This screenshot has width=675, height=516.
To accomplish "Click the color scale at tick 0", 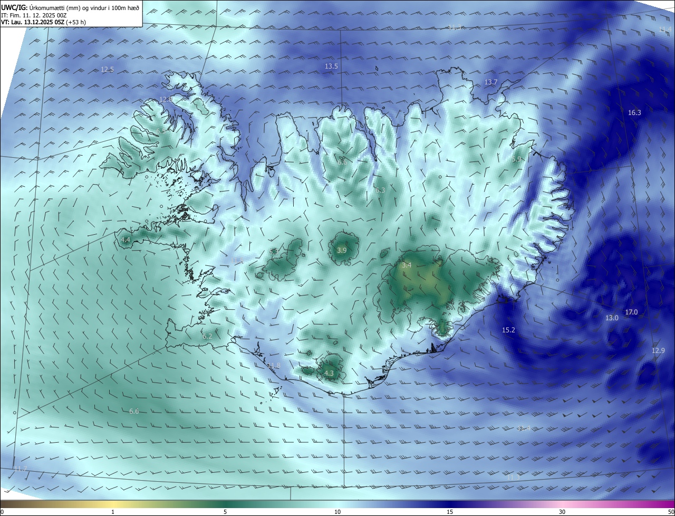I will (x=2, y=512).
